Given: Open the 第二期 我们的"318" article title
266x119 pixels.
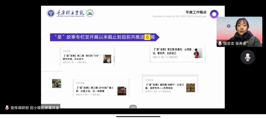Looking at the screenshot, I should [82, 57].
